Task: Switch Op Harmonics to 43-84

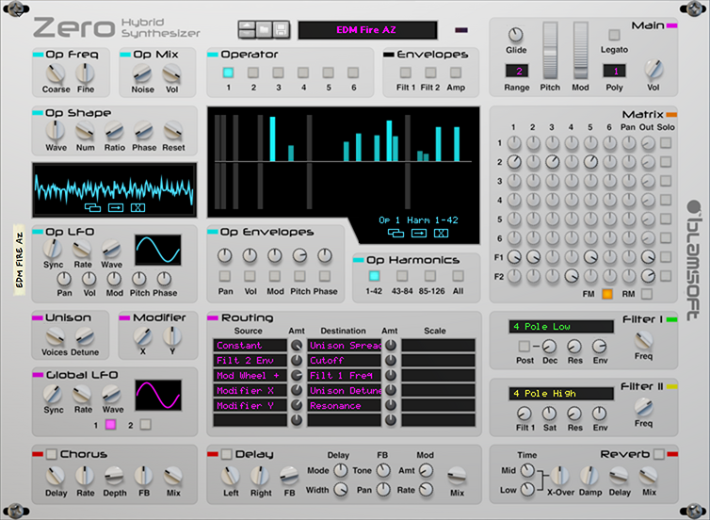Action: coord(402,276)
